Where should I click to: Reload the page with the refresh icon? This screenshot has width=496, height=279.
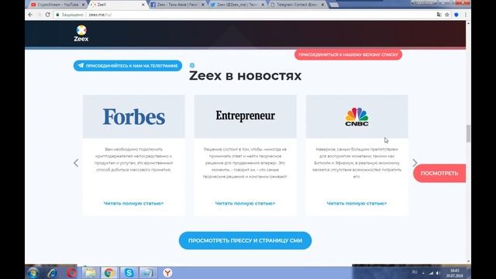pos(48,15)
